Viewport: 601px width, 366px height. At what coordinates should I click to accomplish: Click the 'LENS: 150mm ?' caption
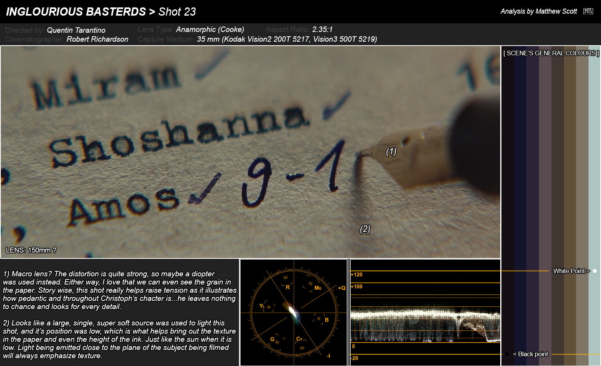coord(31,250)
